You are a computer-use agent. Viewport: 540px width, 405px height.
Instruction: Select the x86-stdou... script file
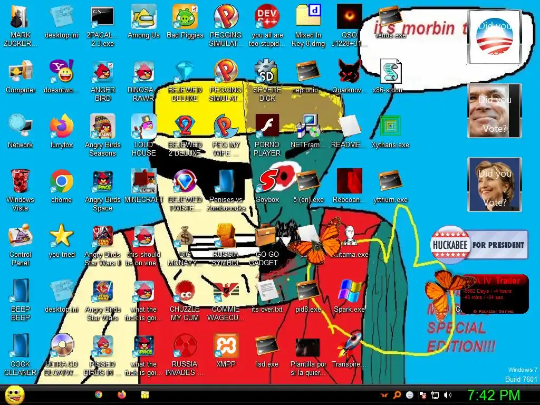pyautogui.click(x=390, y=76)
